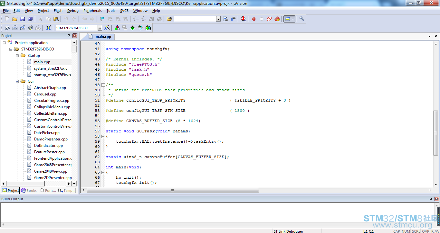Image resolution: width=440 pixels, height=233 pixels.
Task: Select DatePicker.cpp in the project tree
Action: [47, 133]
